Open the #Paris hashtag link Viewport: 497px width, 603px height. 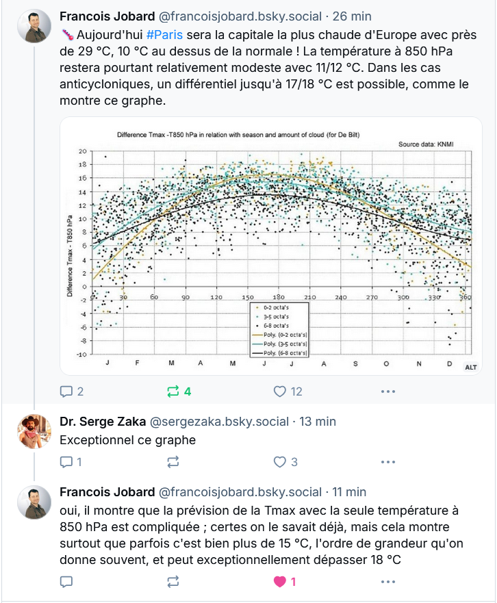[165, 35]
